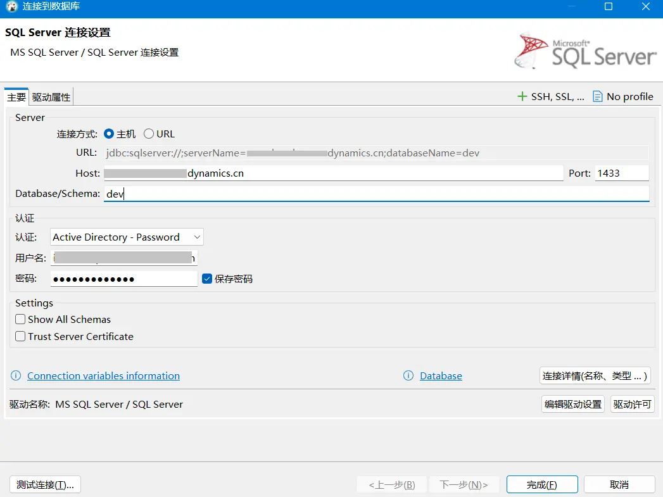Open the authentication type dropdown
The height and width of the screenshot is (497, 663).
tap(127, 237)
